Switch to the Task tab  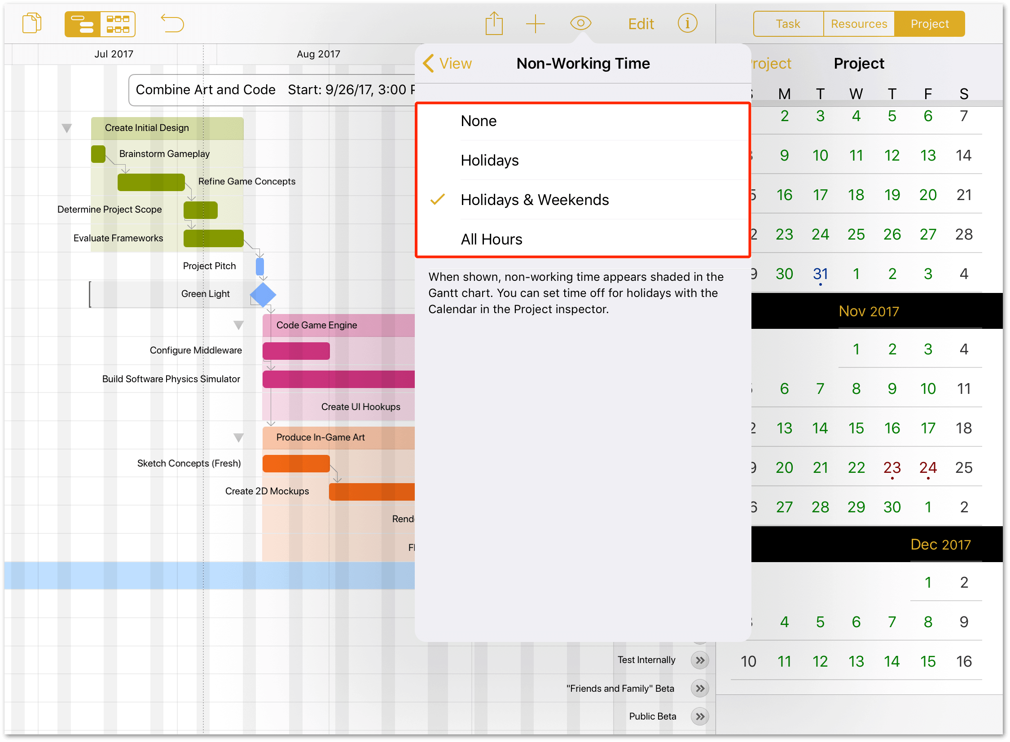(787, 23)
